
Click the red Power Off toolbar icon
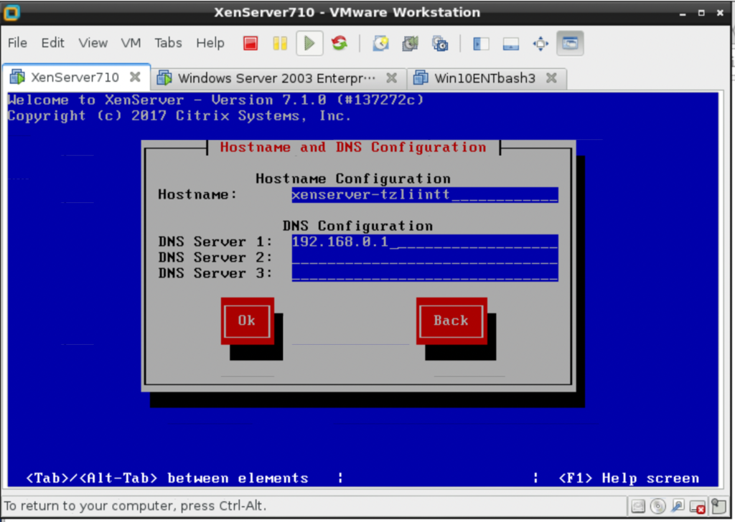[251, 44]
